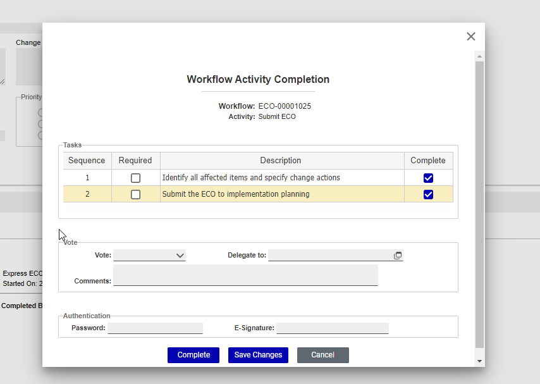Screen dimensions: 540x384
Task: Click the activity name 'Submit ECO'
Action: coord(277,116)
